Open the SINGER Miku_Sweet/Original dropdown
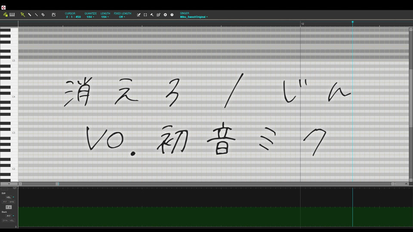 [x=194, y=17]
